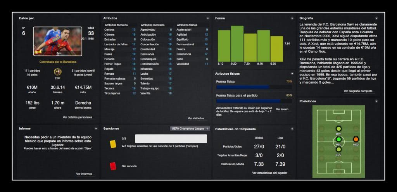Screen dimensions: 397x192
Task: Click the red card icon
Action: [x=113, y=166]
